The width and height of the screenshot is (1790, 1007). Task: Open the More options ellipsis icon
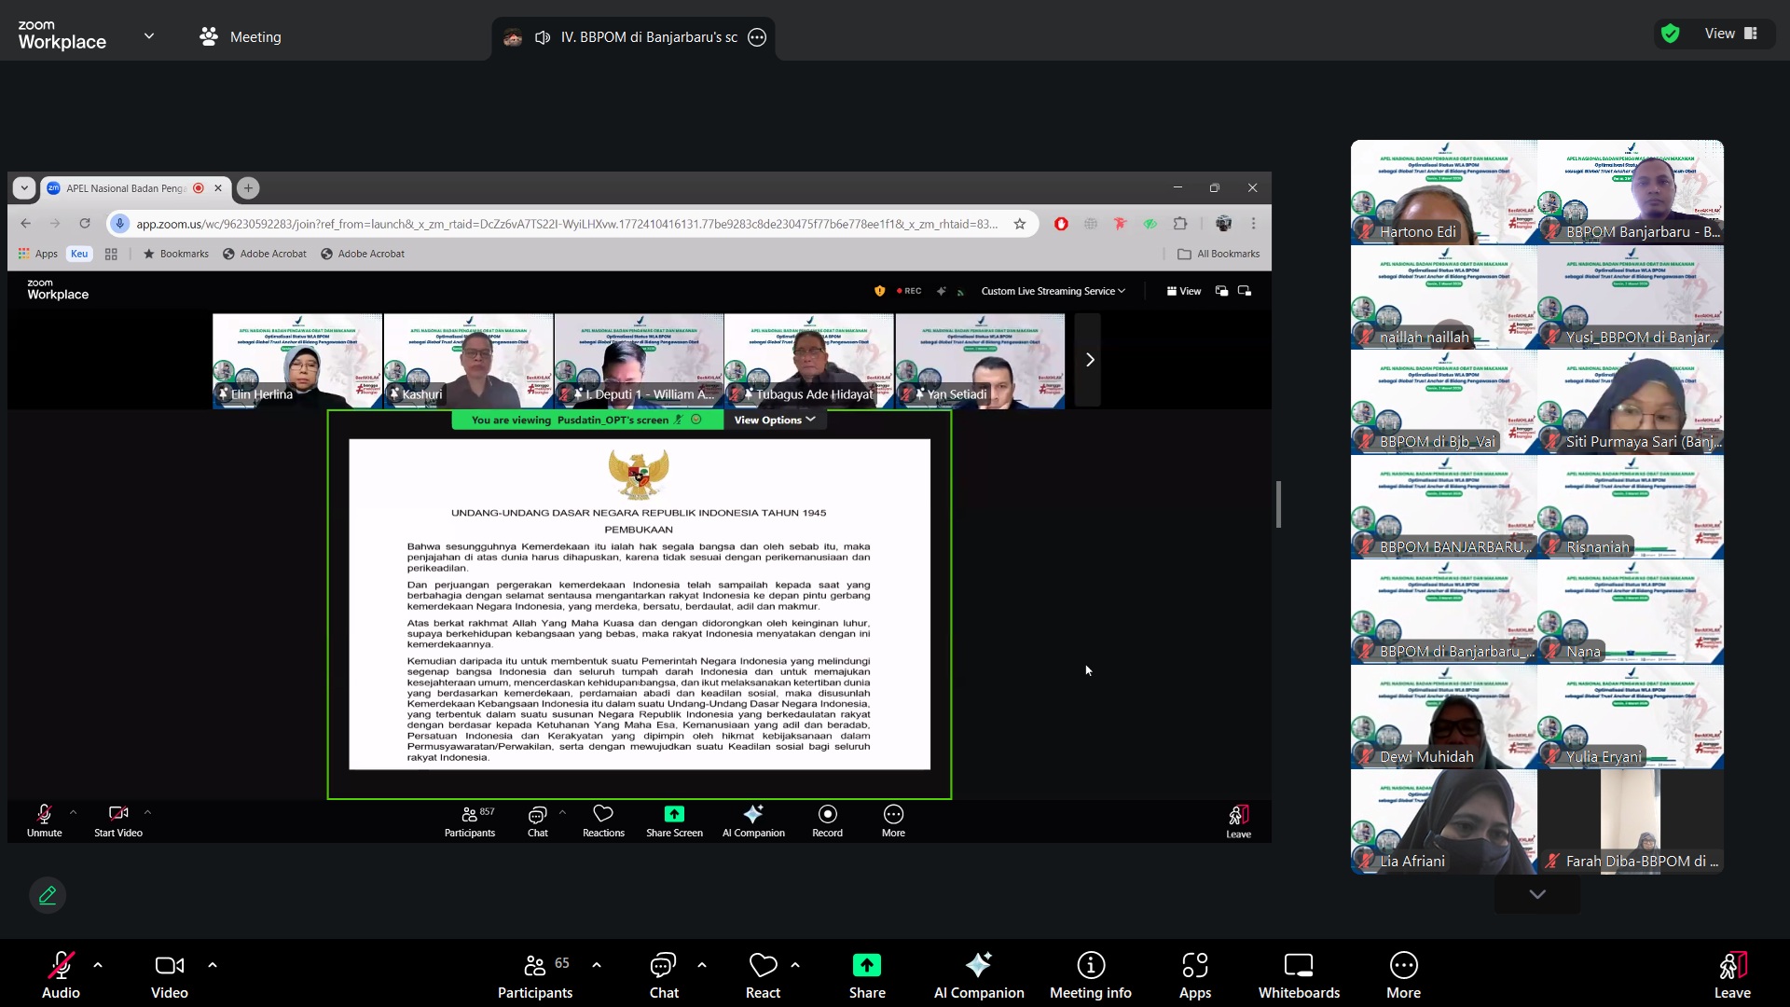tap(1403, 966)
